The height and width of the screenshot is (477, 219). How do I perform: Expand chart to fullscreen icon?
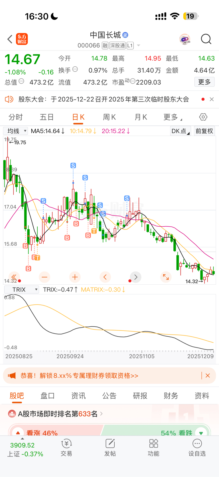click(166, 277)
